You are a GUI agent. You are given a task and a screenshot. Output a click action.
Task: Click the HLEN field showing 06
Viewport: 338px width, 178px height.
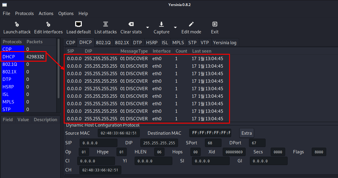coord(159,152)
